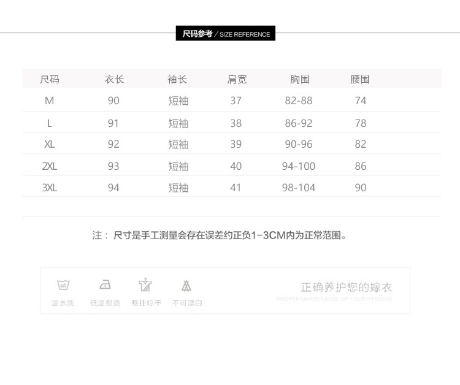460x385 pixels.
Task: Click the measurement tolerance note text
Action: pyautogui.click(x=220, y=235)
